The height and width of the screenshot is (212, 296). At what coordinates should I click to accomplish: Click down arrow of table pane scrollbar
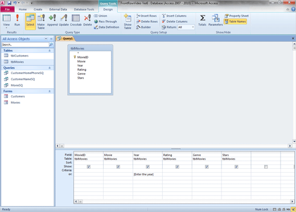294,141
